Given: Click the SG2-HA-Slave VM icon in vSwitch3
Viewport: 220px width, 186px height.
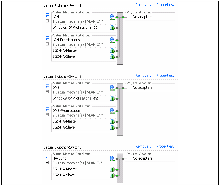Looking at the screenshot, I should click(x=112, y=175).
